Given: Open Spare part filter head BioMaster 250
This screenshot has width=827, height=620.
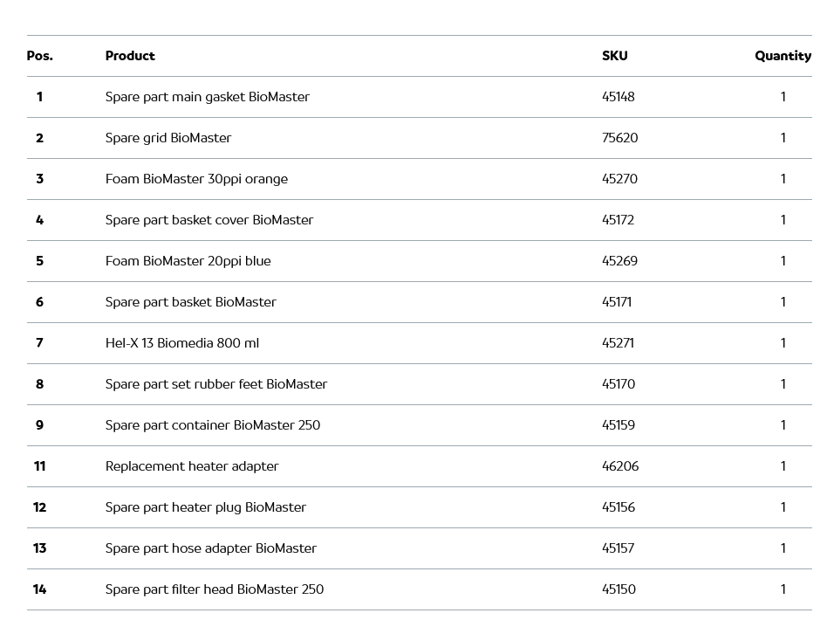Looking at the screenshot, I should [x=214, y=589].
